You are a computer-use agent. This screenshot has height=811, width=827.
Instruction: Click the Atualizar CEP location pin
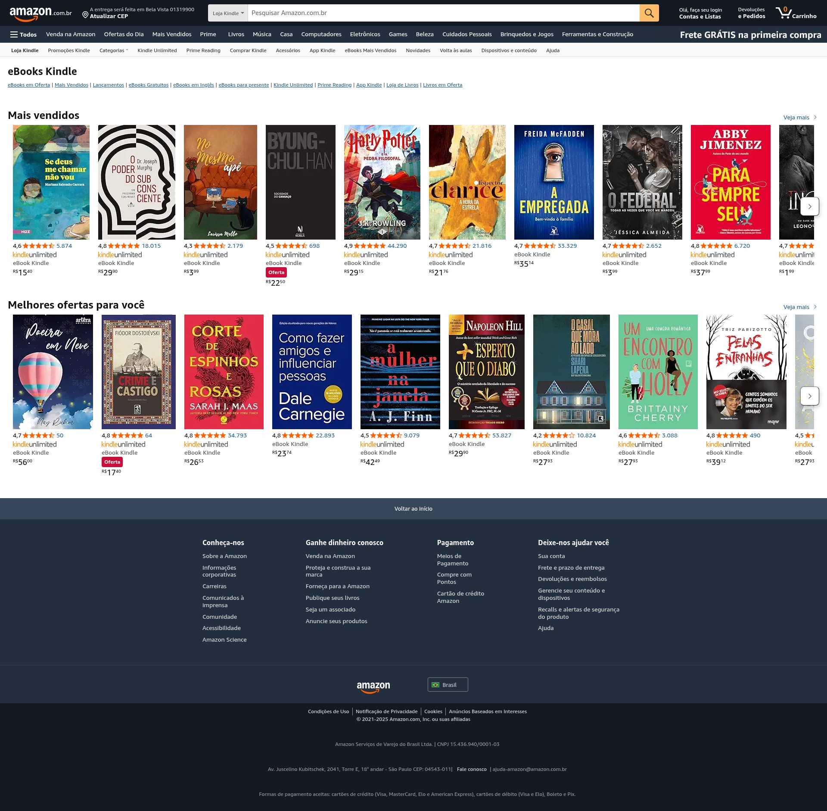85,15
